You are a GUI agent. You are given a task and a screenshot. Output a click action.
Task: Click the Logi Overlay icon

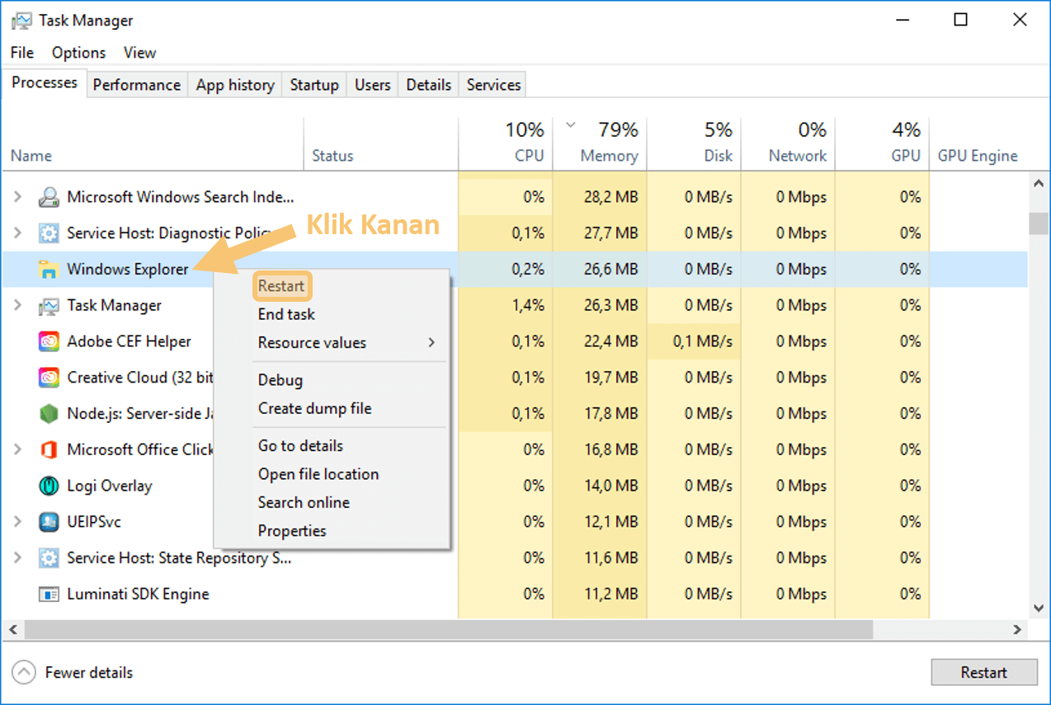coord(49,486)
